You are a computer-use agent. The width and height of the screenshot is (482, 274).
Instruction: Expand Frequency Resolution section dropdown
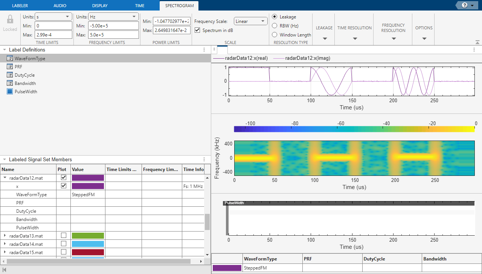point(393,38)
